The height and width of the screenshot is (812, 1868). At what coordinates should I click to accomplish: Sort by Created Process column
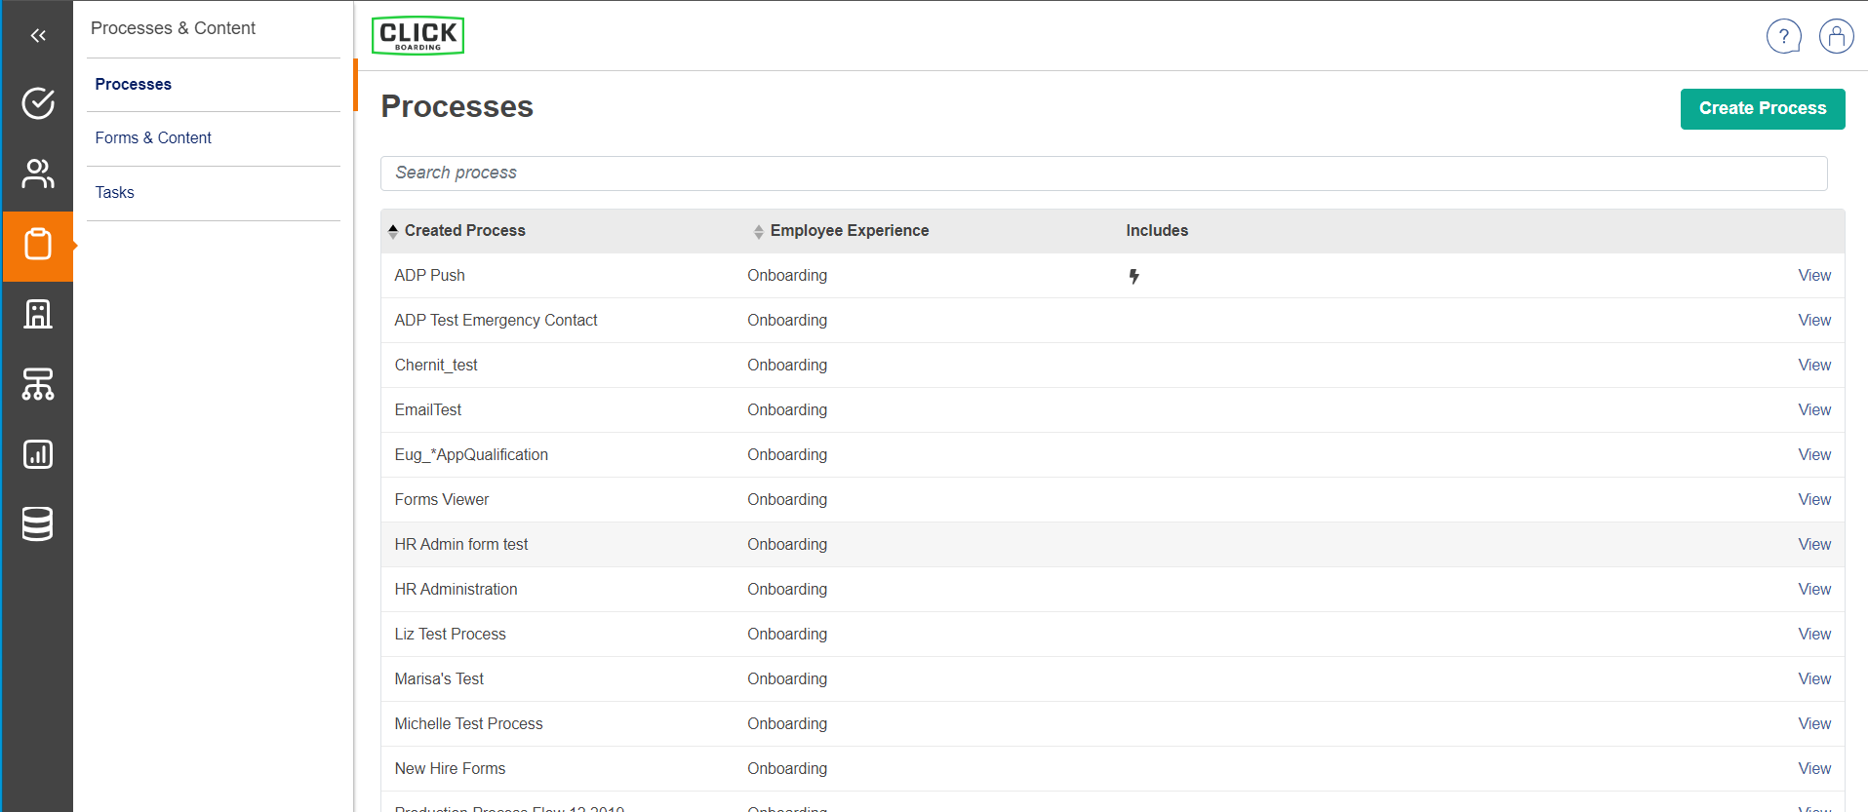(464, 231)
